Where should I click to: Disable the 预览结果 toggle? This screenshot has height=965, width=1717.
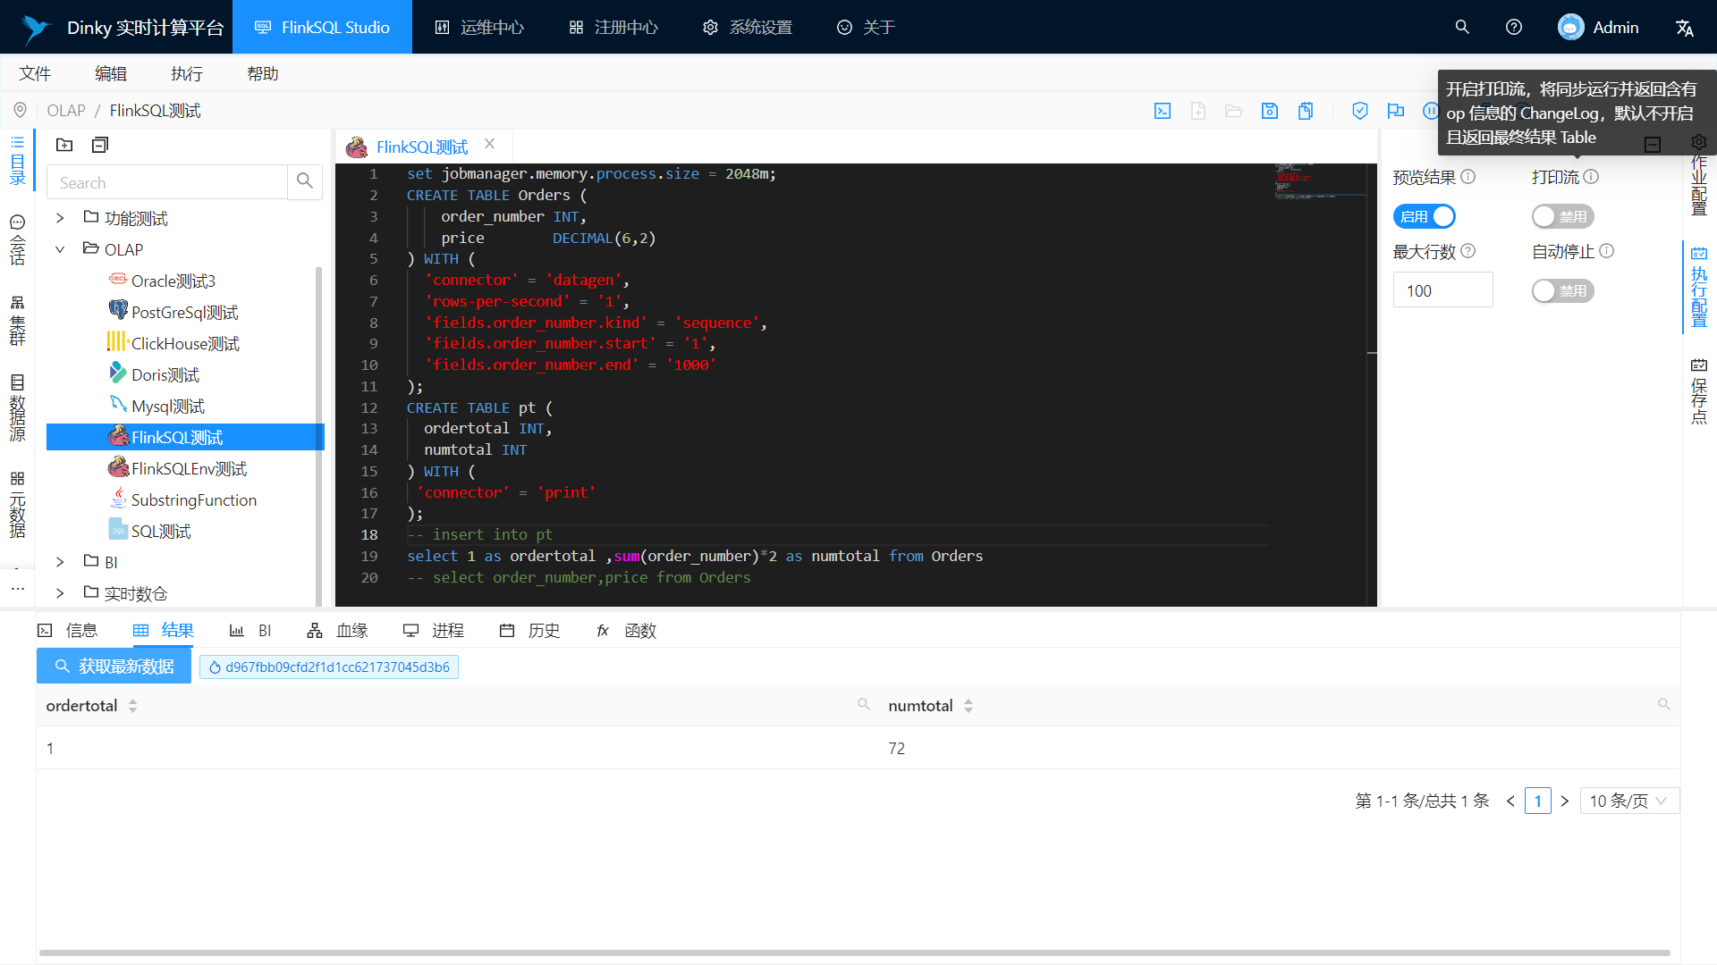pyautogui.click(x=1424, y=216)
